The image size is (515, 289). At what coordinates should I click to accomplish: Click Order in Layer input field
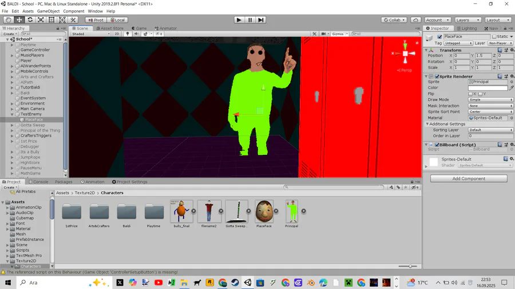490,136
